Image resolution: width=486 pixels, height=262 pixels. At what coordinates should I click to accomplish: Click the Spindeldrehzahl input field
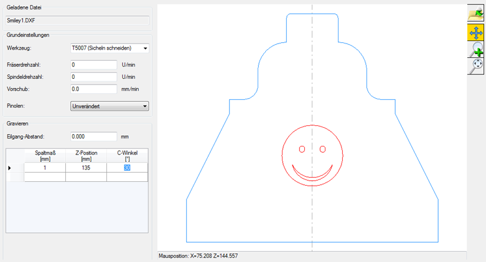click(x=94, y=77)
